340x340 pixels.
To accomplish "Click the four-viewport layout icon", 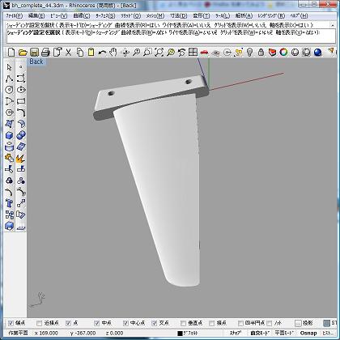I will [x=193, y=52].
